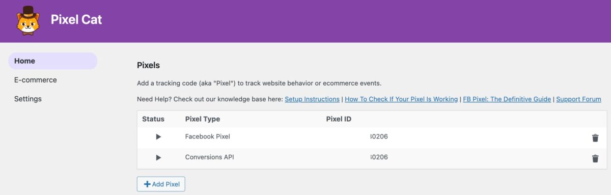The height and width of the screenshot is (195, 611).
Task: Expand the Facebook Pixel status arrow
Action: point(158,137)
